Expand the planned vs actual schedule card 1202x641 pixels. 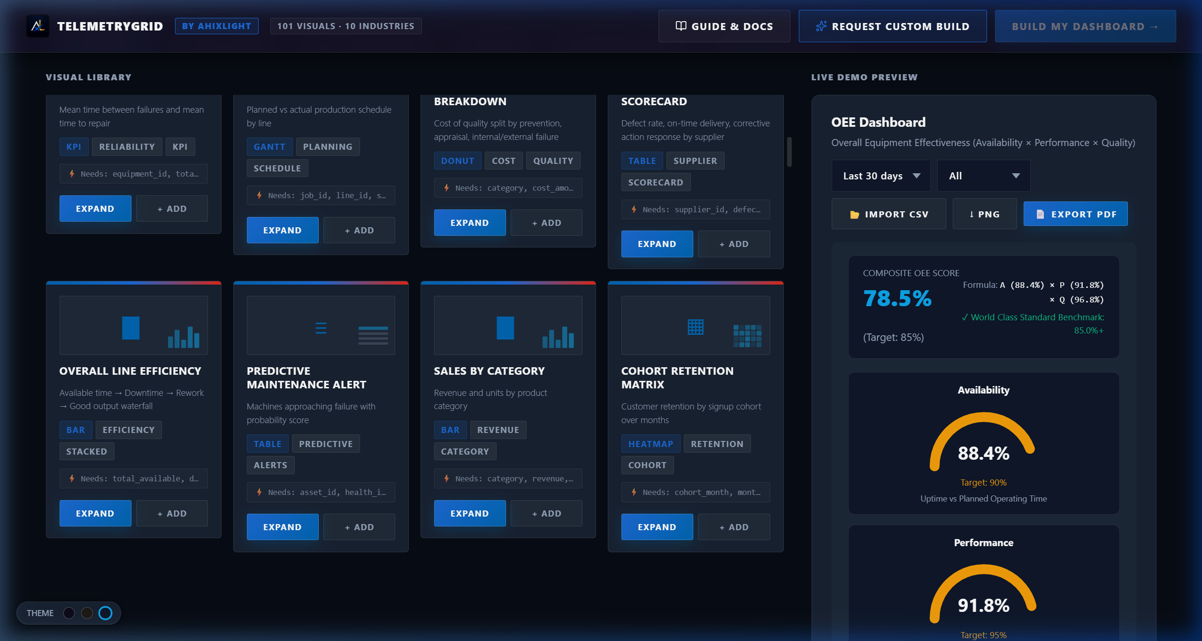pyautogui.click(x=283, y=230)
